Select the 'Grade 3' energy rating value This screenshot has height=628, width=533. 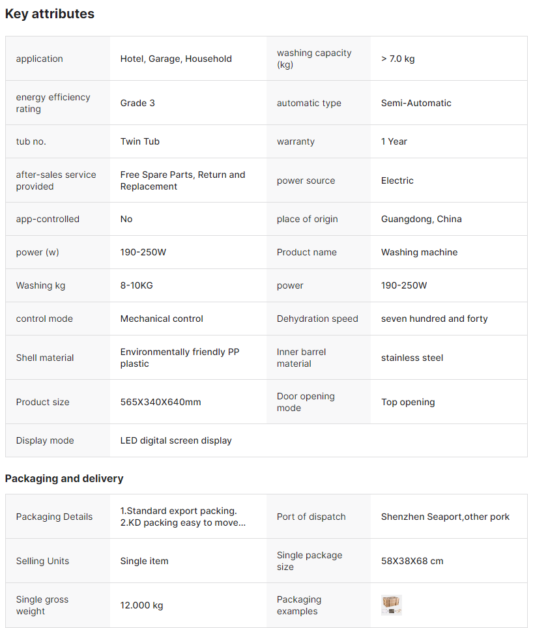(137, 103)
